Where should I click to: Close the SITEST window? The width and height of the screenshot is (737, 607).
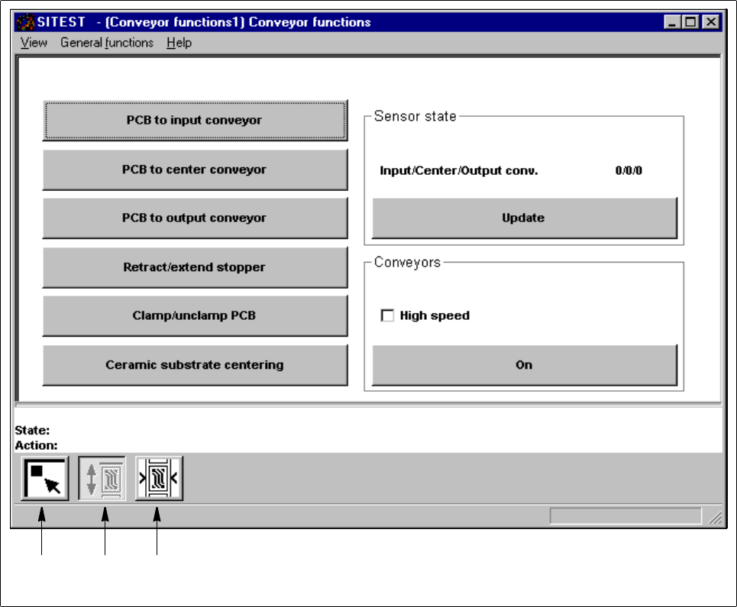pyautogui.click(x=711, y=22)
